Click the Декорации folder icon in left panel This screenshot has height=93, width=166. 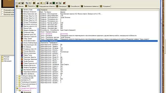click(2, 61)
